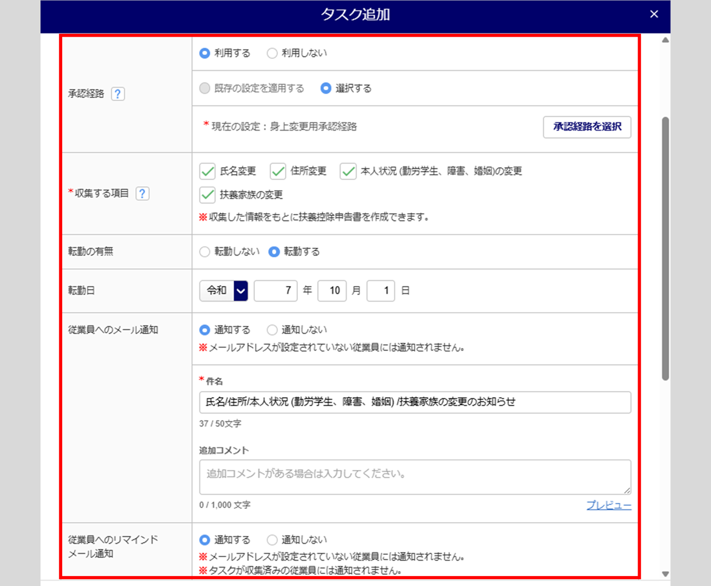Screen dimensions: 711x586
Task: Click help icon next to 承認経路
Action: [118, 94]
